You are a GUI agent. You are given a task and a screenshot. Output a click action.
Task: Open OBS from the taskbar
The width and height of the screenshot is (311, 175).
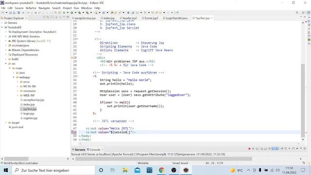point(174,170)
